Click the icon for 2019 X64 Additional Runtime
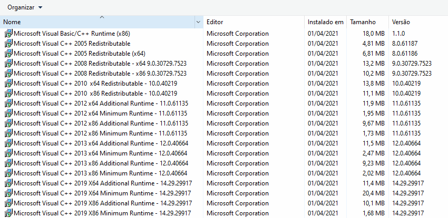The width and height of the screenshot is (448, 218). click(x=9, y=183)
